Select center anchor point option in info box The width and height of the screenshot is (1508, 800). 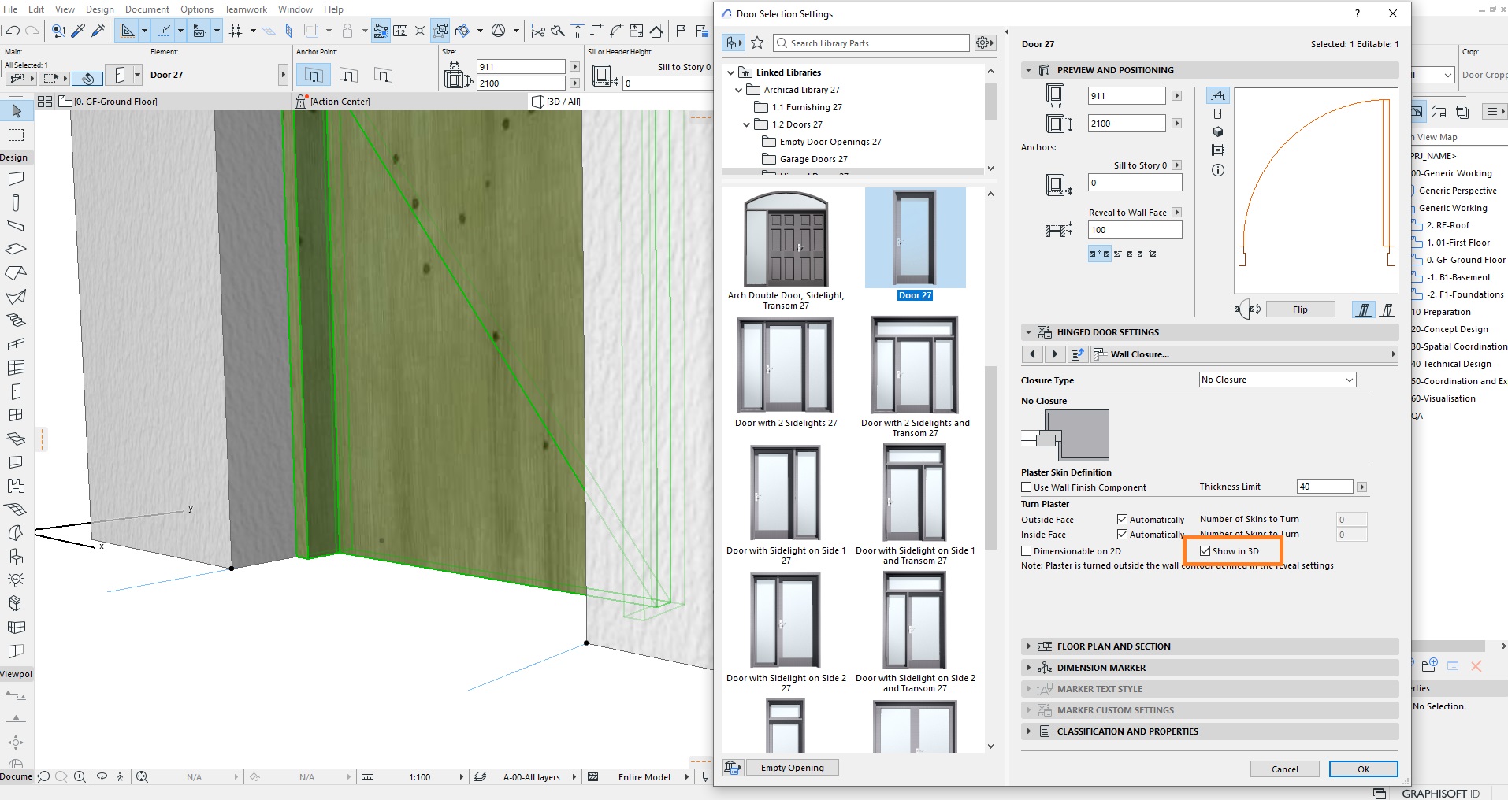point(348,75)
